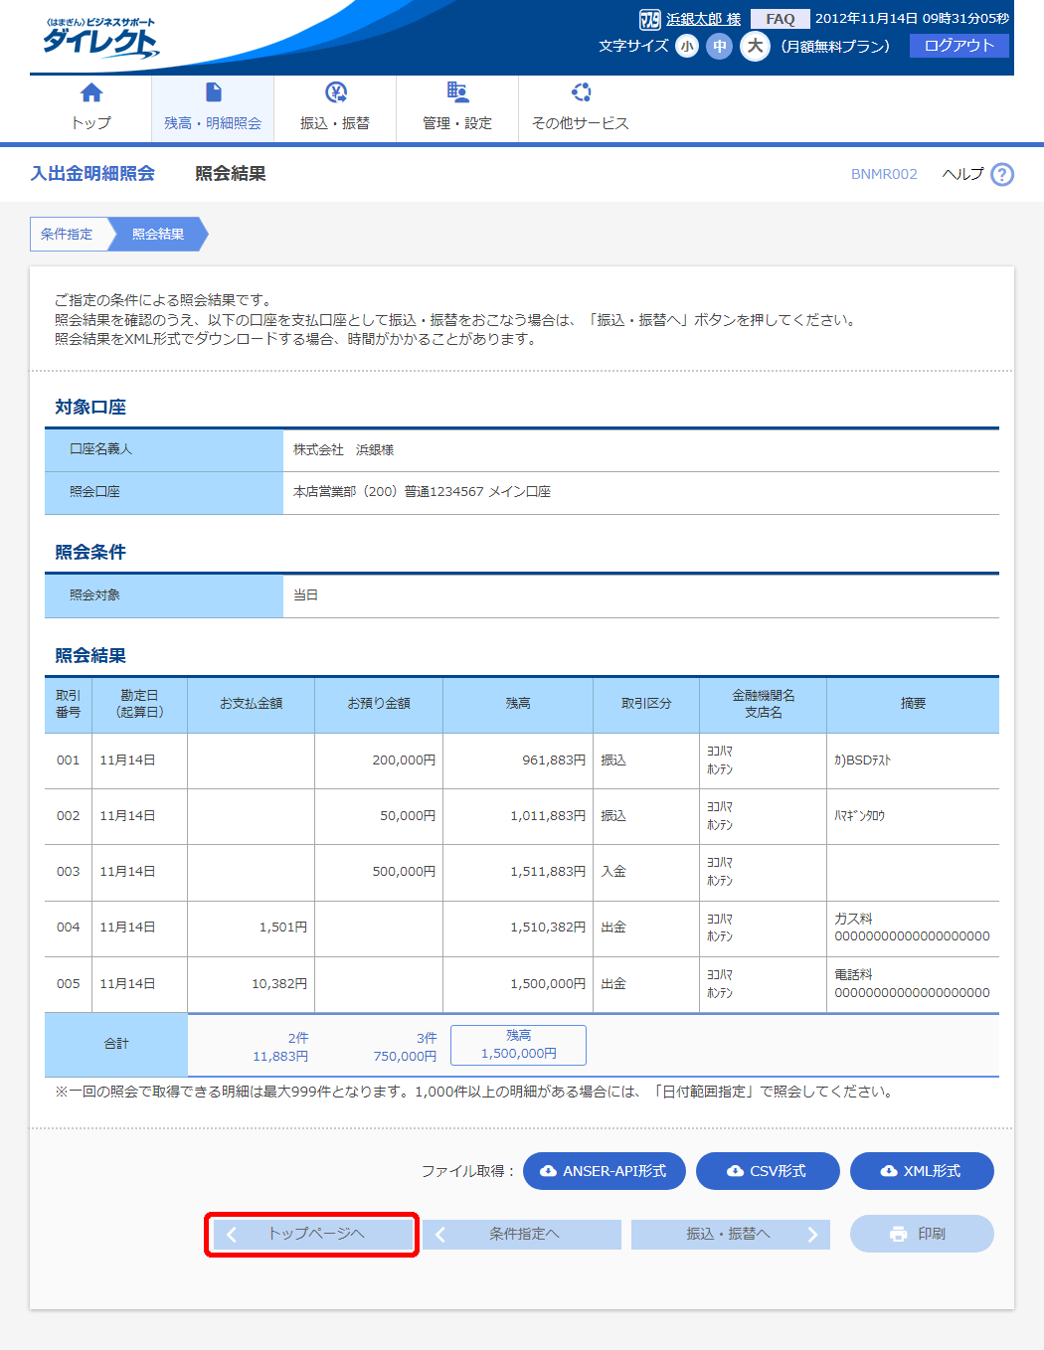Click the help question mark icon

point(1002,175)
